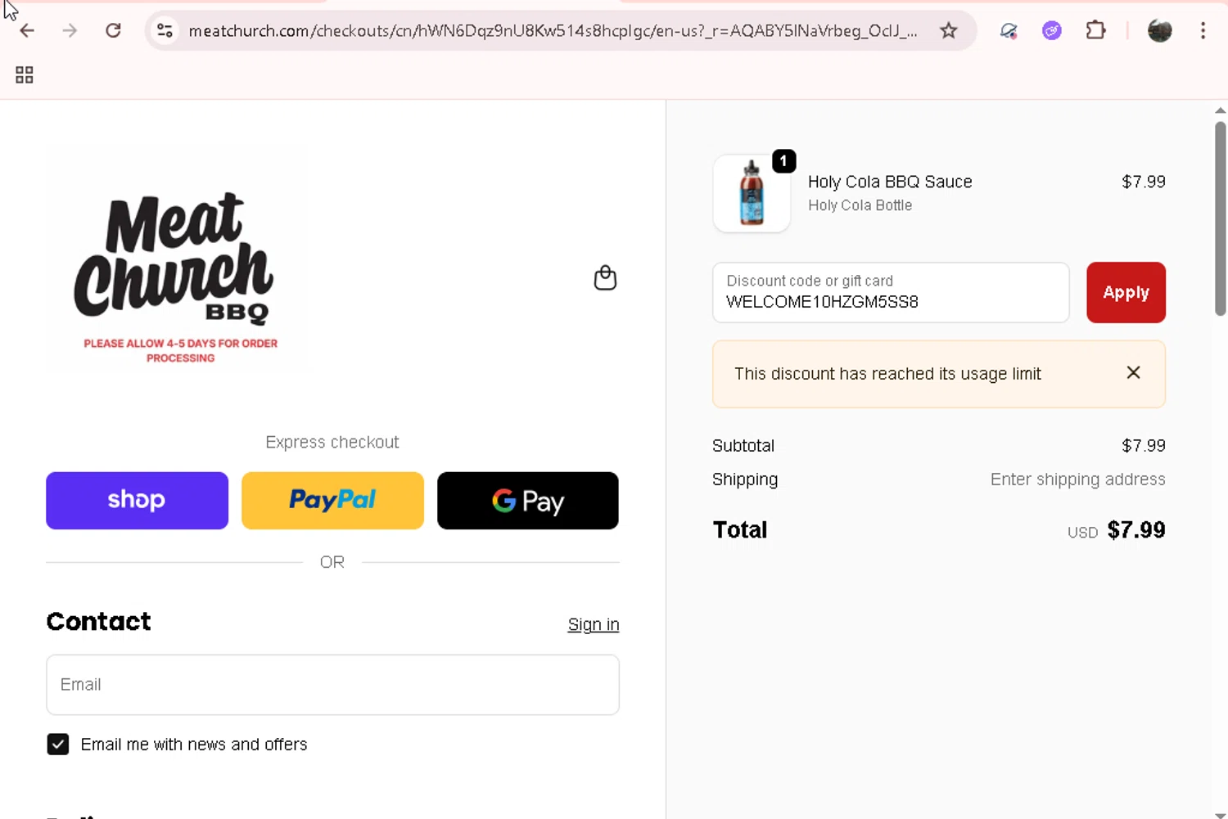The width and height of the screenshot is (1228, 819).
Task: Open the browser extensions puzzle icon
Action: pos(1095,31)
